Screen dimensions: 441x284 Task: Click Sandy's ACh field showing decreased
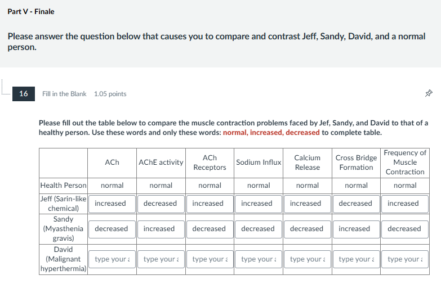coord(112,229)
